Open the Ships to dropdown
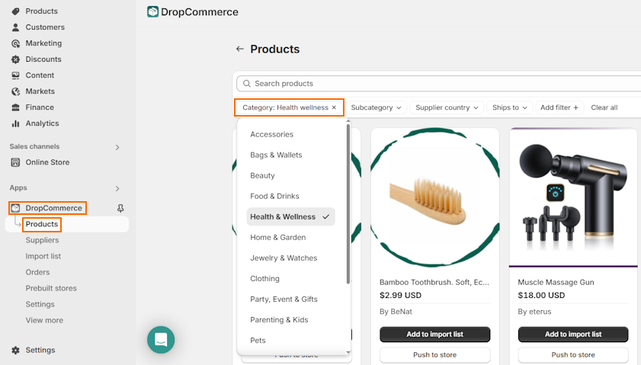Image resolution: width=641 pixels, height=365 pixels. coord(509,107)
